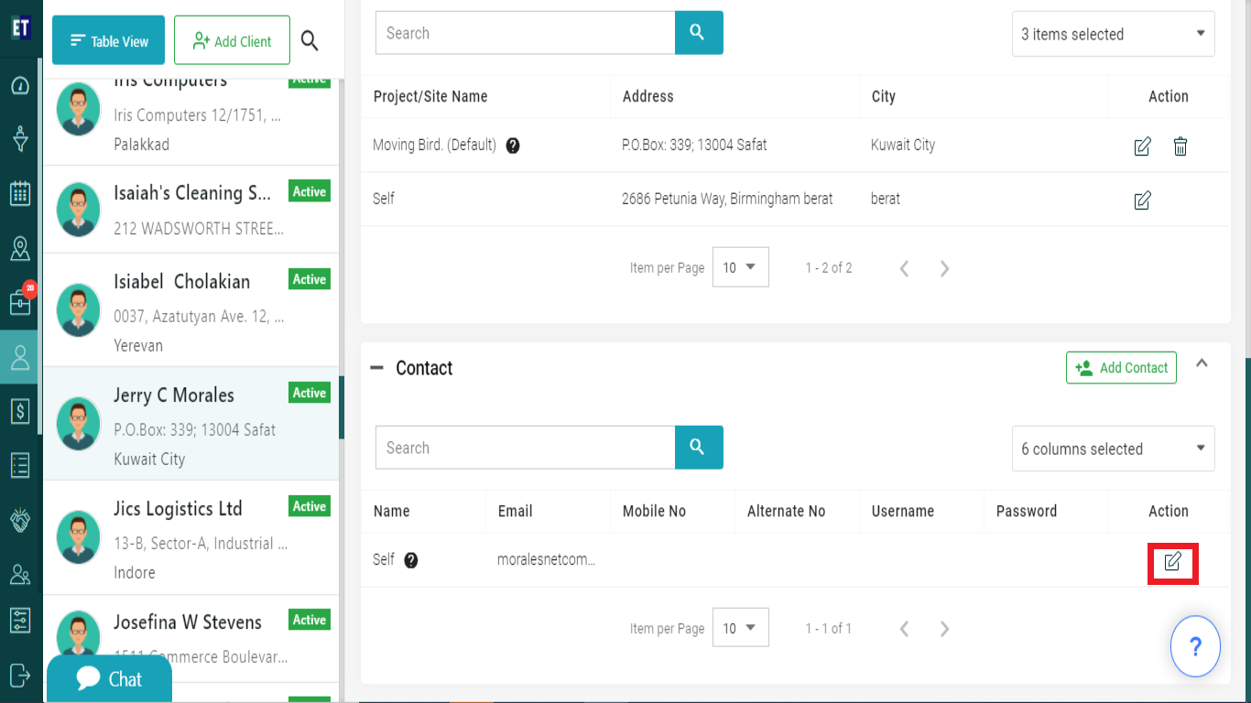Edit the Self contact row
1251x703 pixels.
tap(1172, 561)
